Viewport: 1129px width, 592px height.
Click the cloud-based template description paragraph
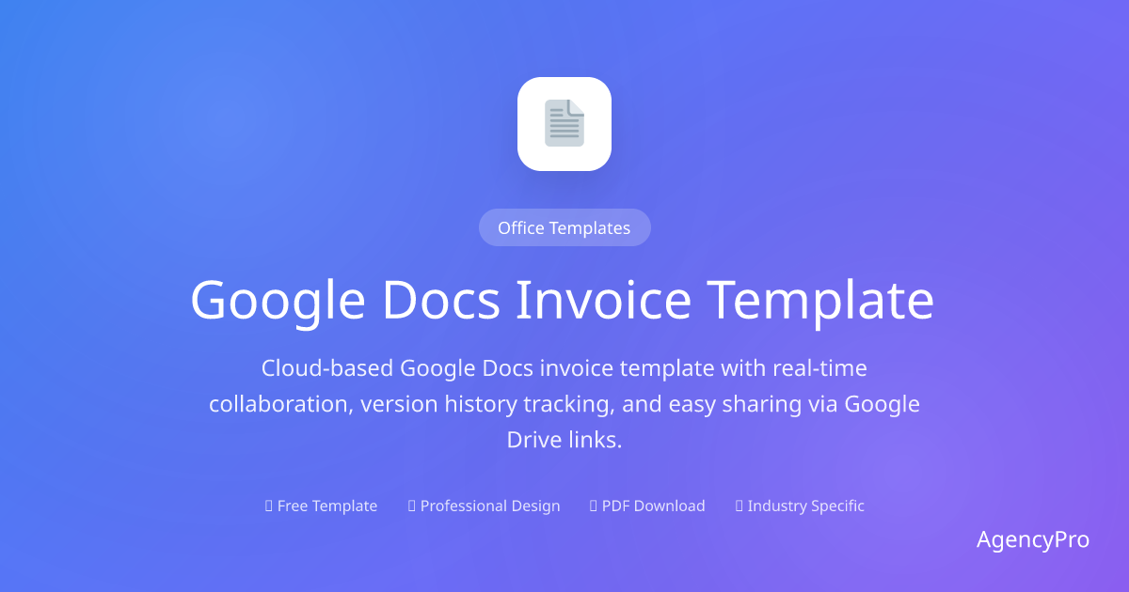(x=564, y=404)
